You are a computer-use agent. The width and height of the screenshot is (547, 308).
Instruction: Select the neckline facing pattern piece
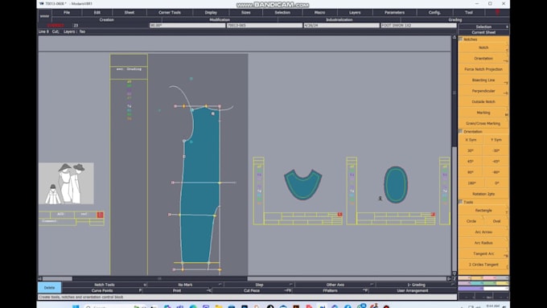302,184
